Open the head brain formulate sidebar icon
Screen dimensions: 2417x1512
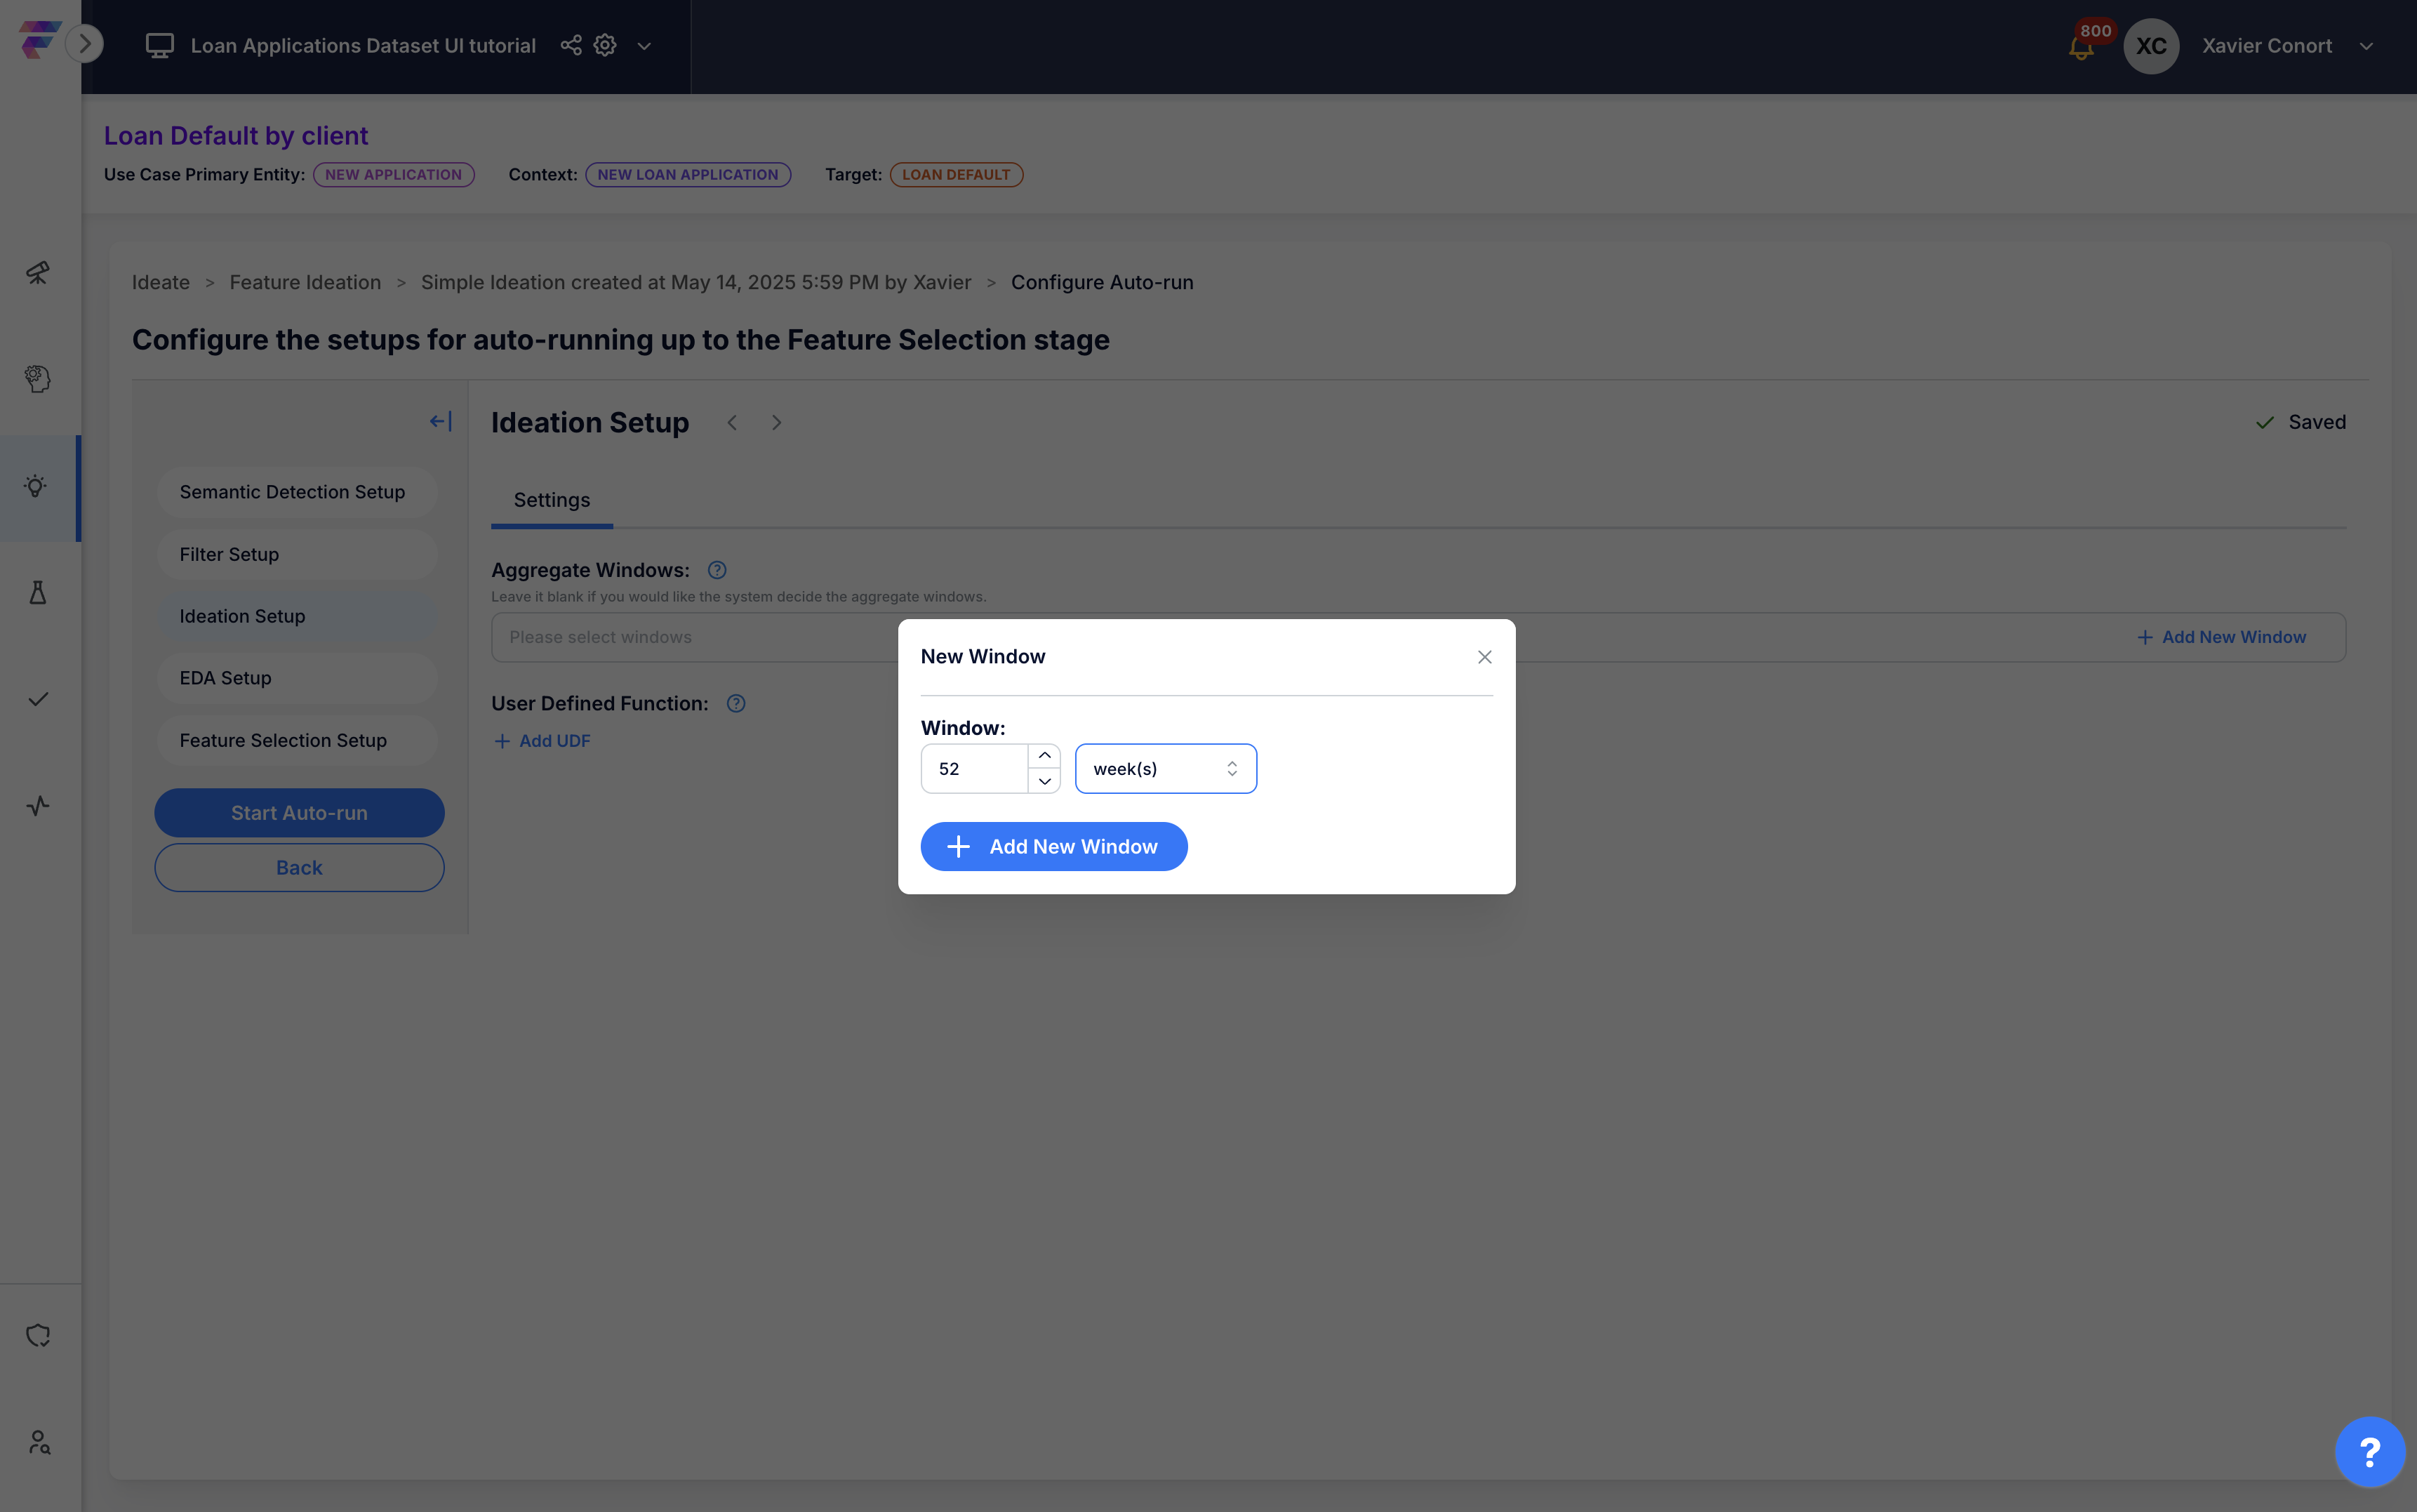[x=38, y=379]
